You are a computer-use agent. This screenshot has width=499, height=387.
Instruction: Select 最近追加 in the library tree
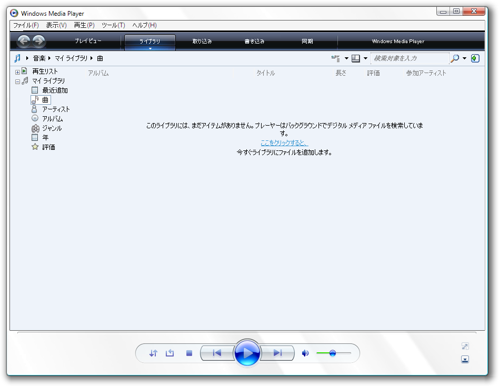[55, 90]
